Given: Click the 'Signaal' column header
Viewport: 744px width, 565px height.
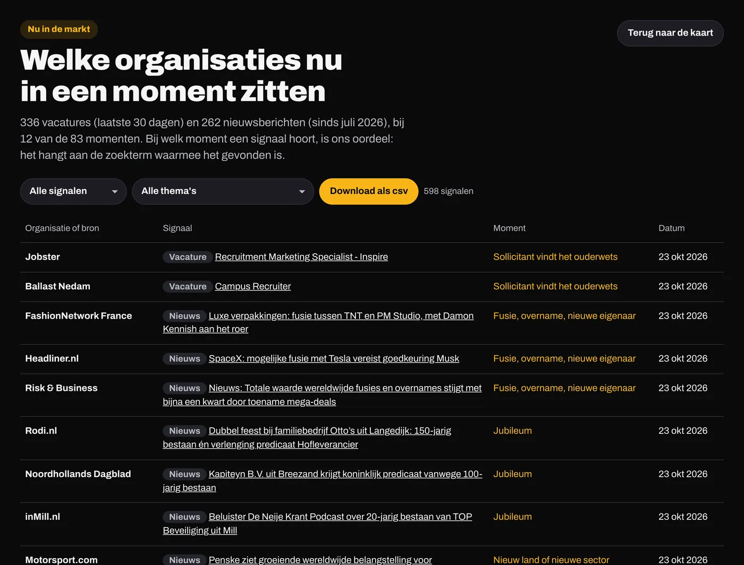Looking at the screenshot, I should pos(177,228).
